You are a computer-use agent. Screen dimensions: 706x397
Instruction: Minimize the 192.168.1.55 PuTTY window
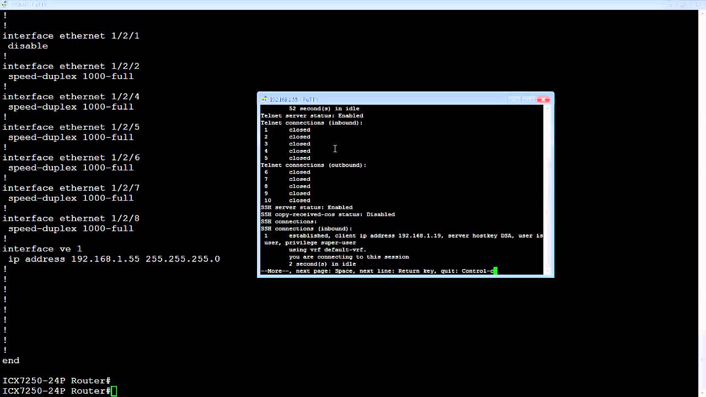515,99
